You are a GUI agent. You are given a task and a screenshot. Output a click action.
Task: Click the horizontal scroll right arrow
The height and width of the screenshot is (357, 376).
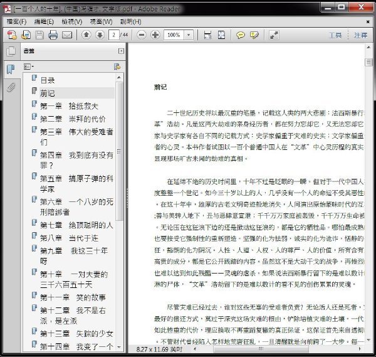tap(360, 348)
